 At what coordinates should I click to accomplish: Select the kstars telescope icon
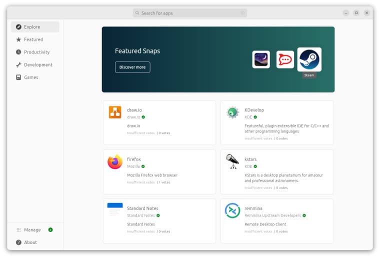[232, 161]
